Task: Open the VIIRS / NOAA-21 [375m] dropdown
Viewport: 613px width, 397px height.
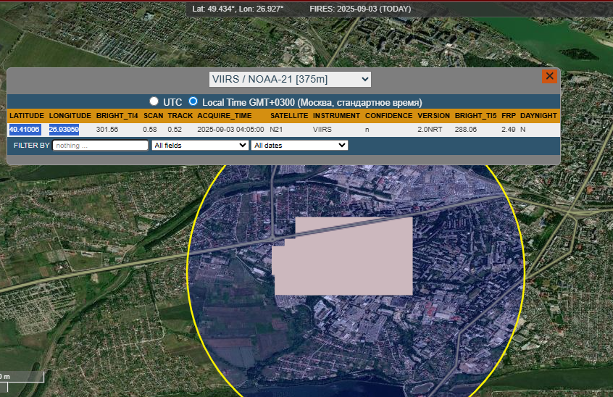Action: [290, 79]
